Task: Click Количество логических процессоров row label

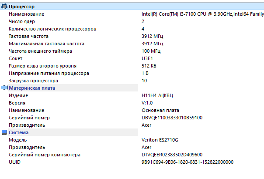Action: pos(52,29)
